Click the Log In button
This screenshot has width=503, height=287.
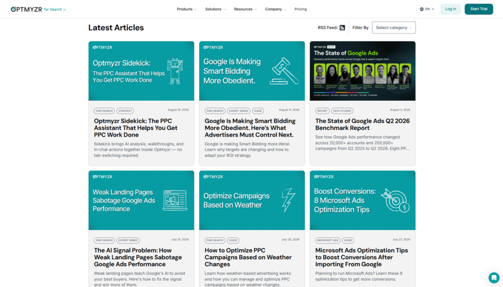(x=450, y=9)
